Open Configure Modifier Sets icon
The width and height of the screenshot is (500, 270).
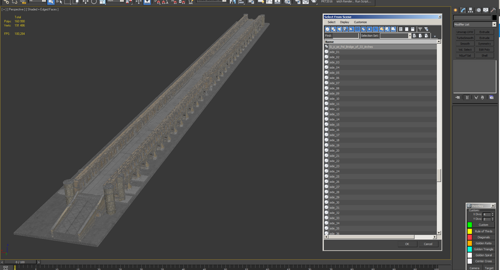[x=492, y=98]
